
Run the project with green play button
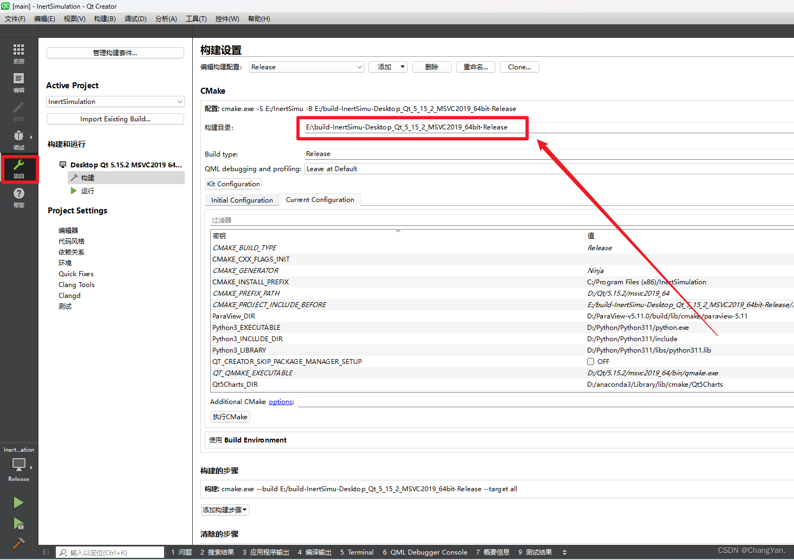(18, 503)
